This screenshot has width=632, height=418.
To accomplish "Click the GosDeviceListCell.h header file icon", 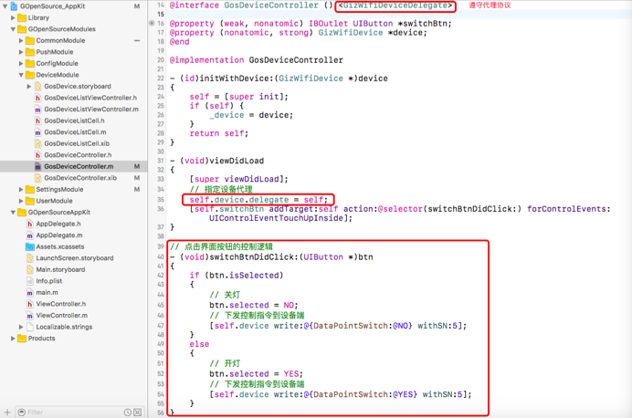I will [x=37, y=120].
